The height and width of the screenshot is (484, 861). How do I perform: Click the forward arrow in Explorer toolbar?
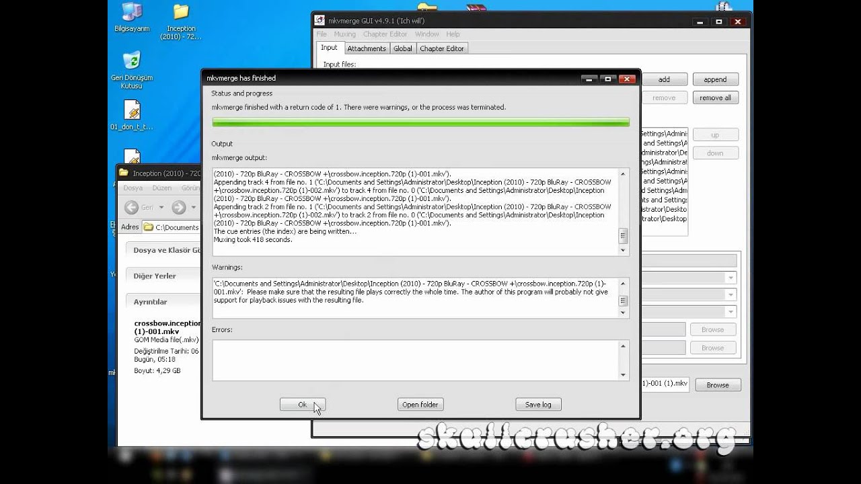pos(178,207)
